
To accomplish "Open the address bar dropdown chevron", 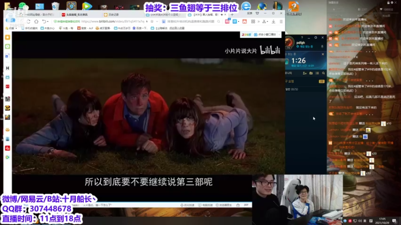I will pyautogui.click(x=157, y=21).
